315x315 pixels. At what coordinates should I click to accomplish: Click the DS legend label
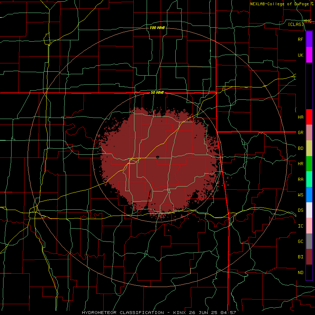point(300,210)
